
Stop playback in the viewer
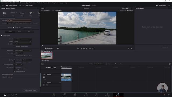(x=84, y=48)
